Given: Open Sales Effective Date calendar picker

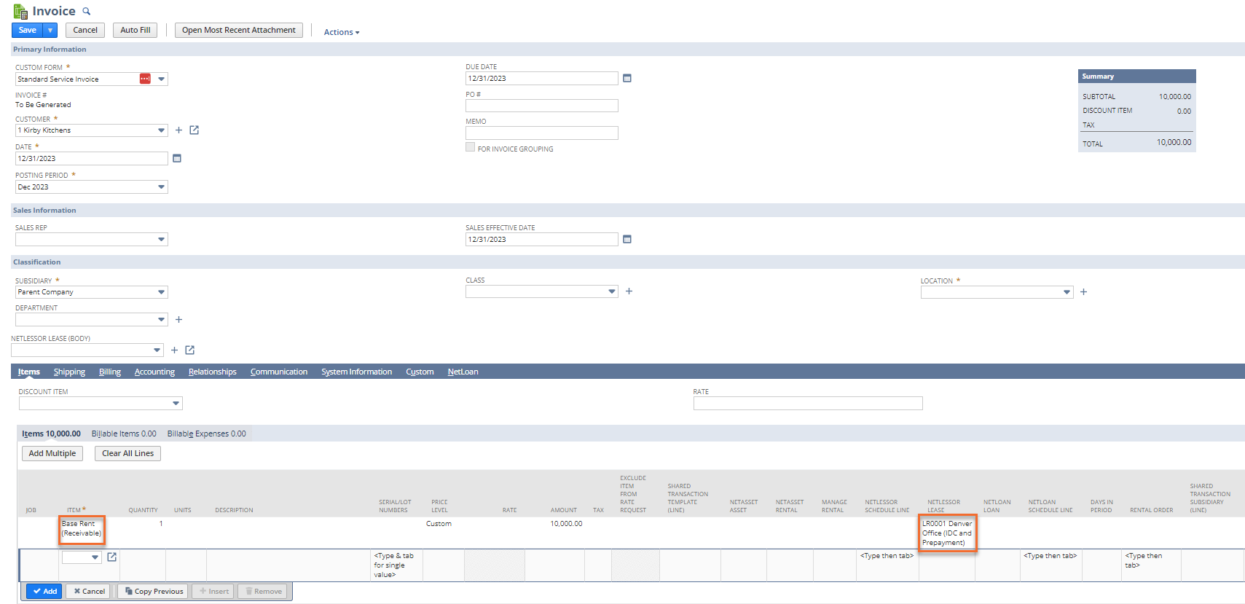Looking at the screenshot, I should coord(627,240).
